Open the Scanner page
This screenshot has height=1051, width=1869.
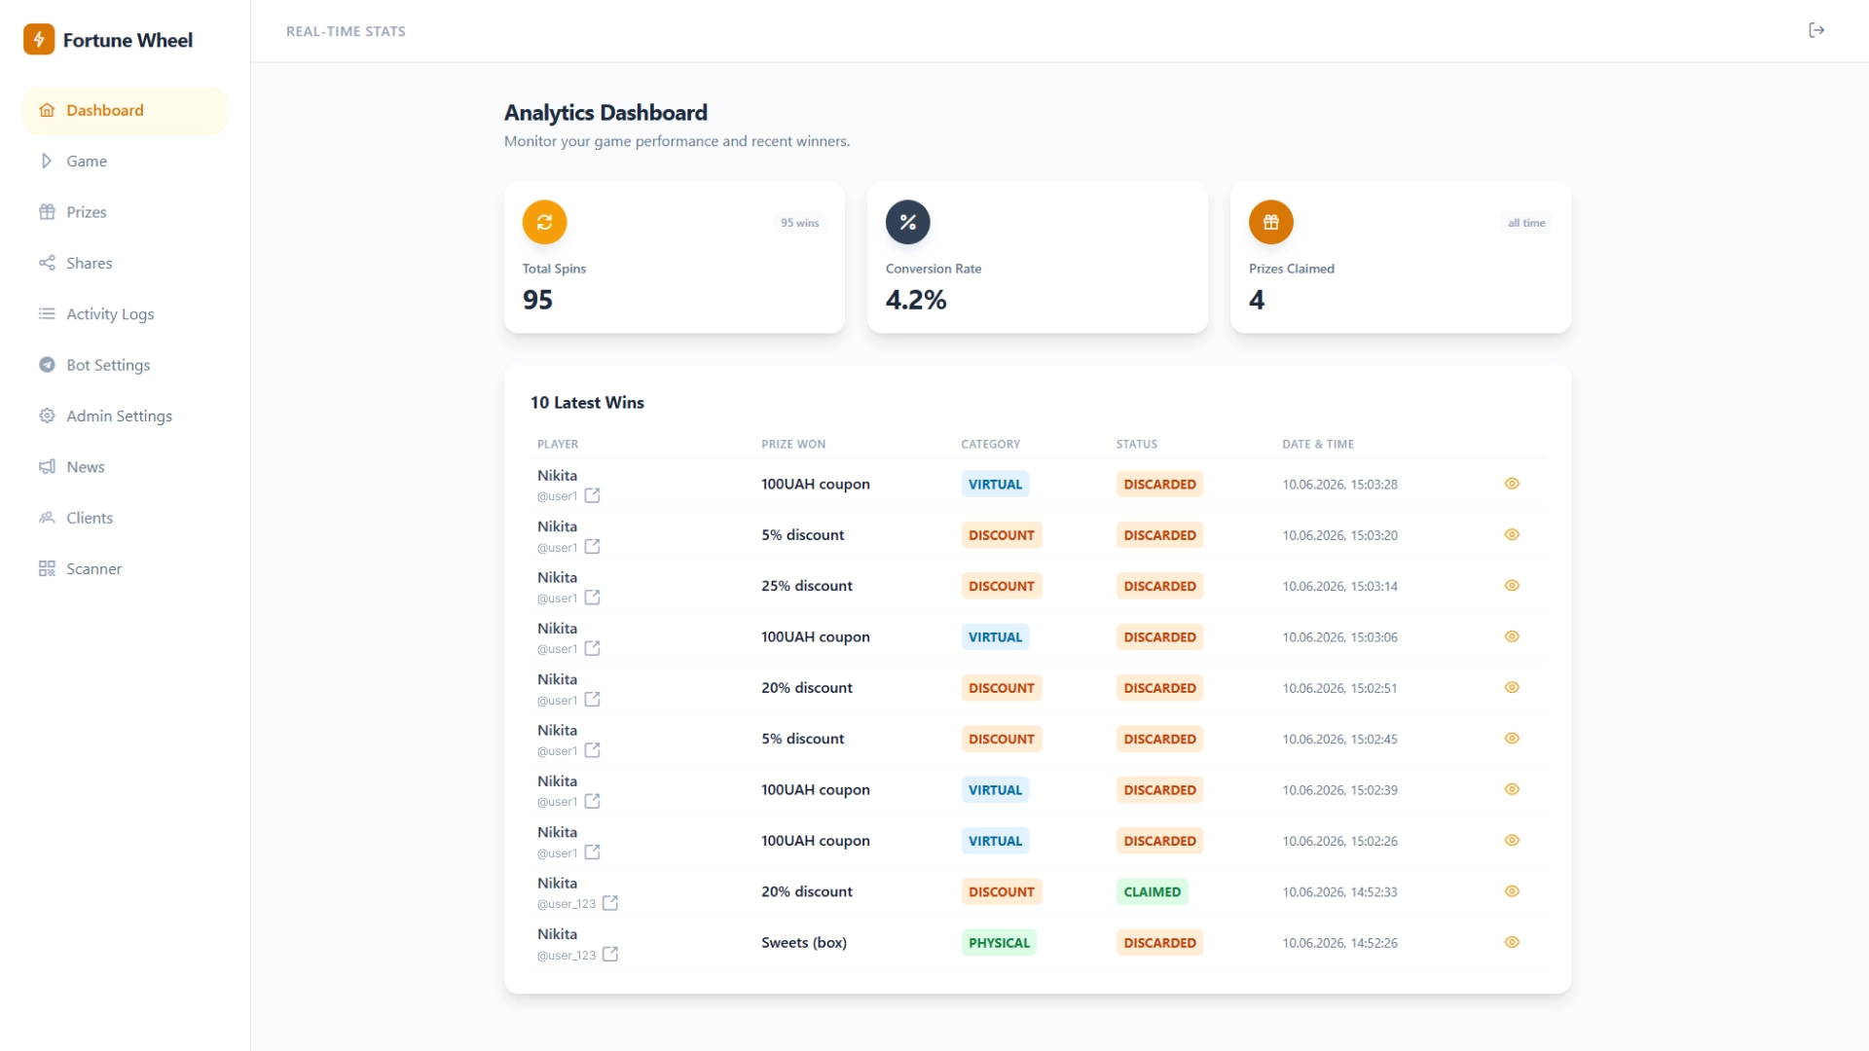(x=125, y=568)
